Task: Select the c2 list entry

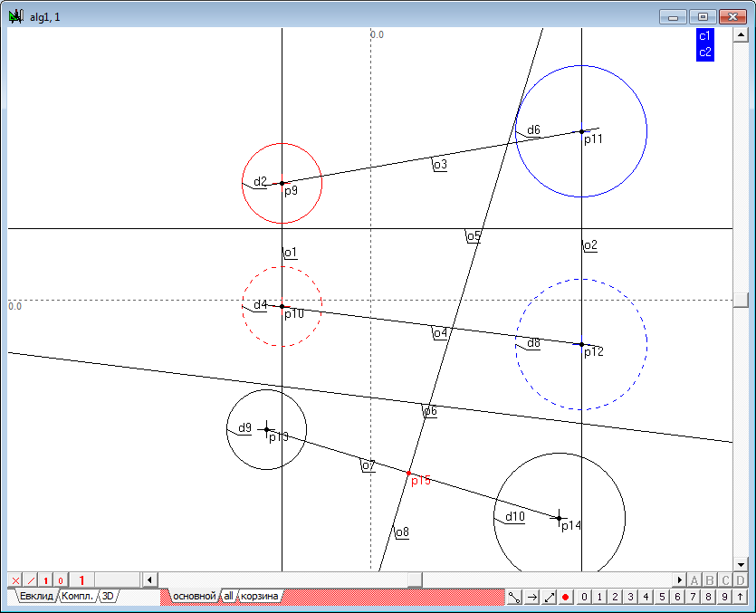Action: click(705, 53)
